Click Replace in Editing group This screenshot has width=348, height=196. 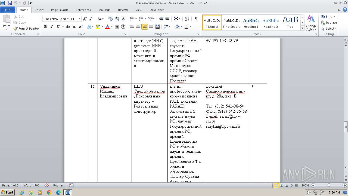point(329,23)
